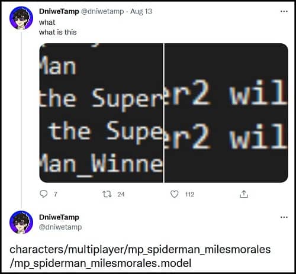Click the @dniwetamp handle below reply name
Viewport: 296px width, 274px height.
(60, 227)
